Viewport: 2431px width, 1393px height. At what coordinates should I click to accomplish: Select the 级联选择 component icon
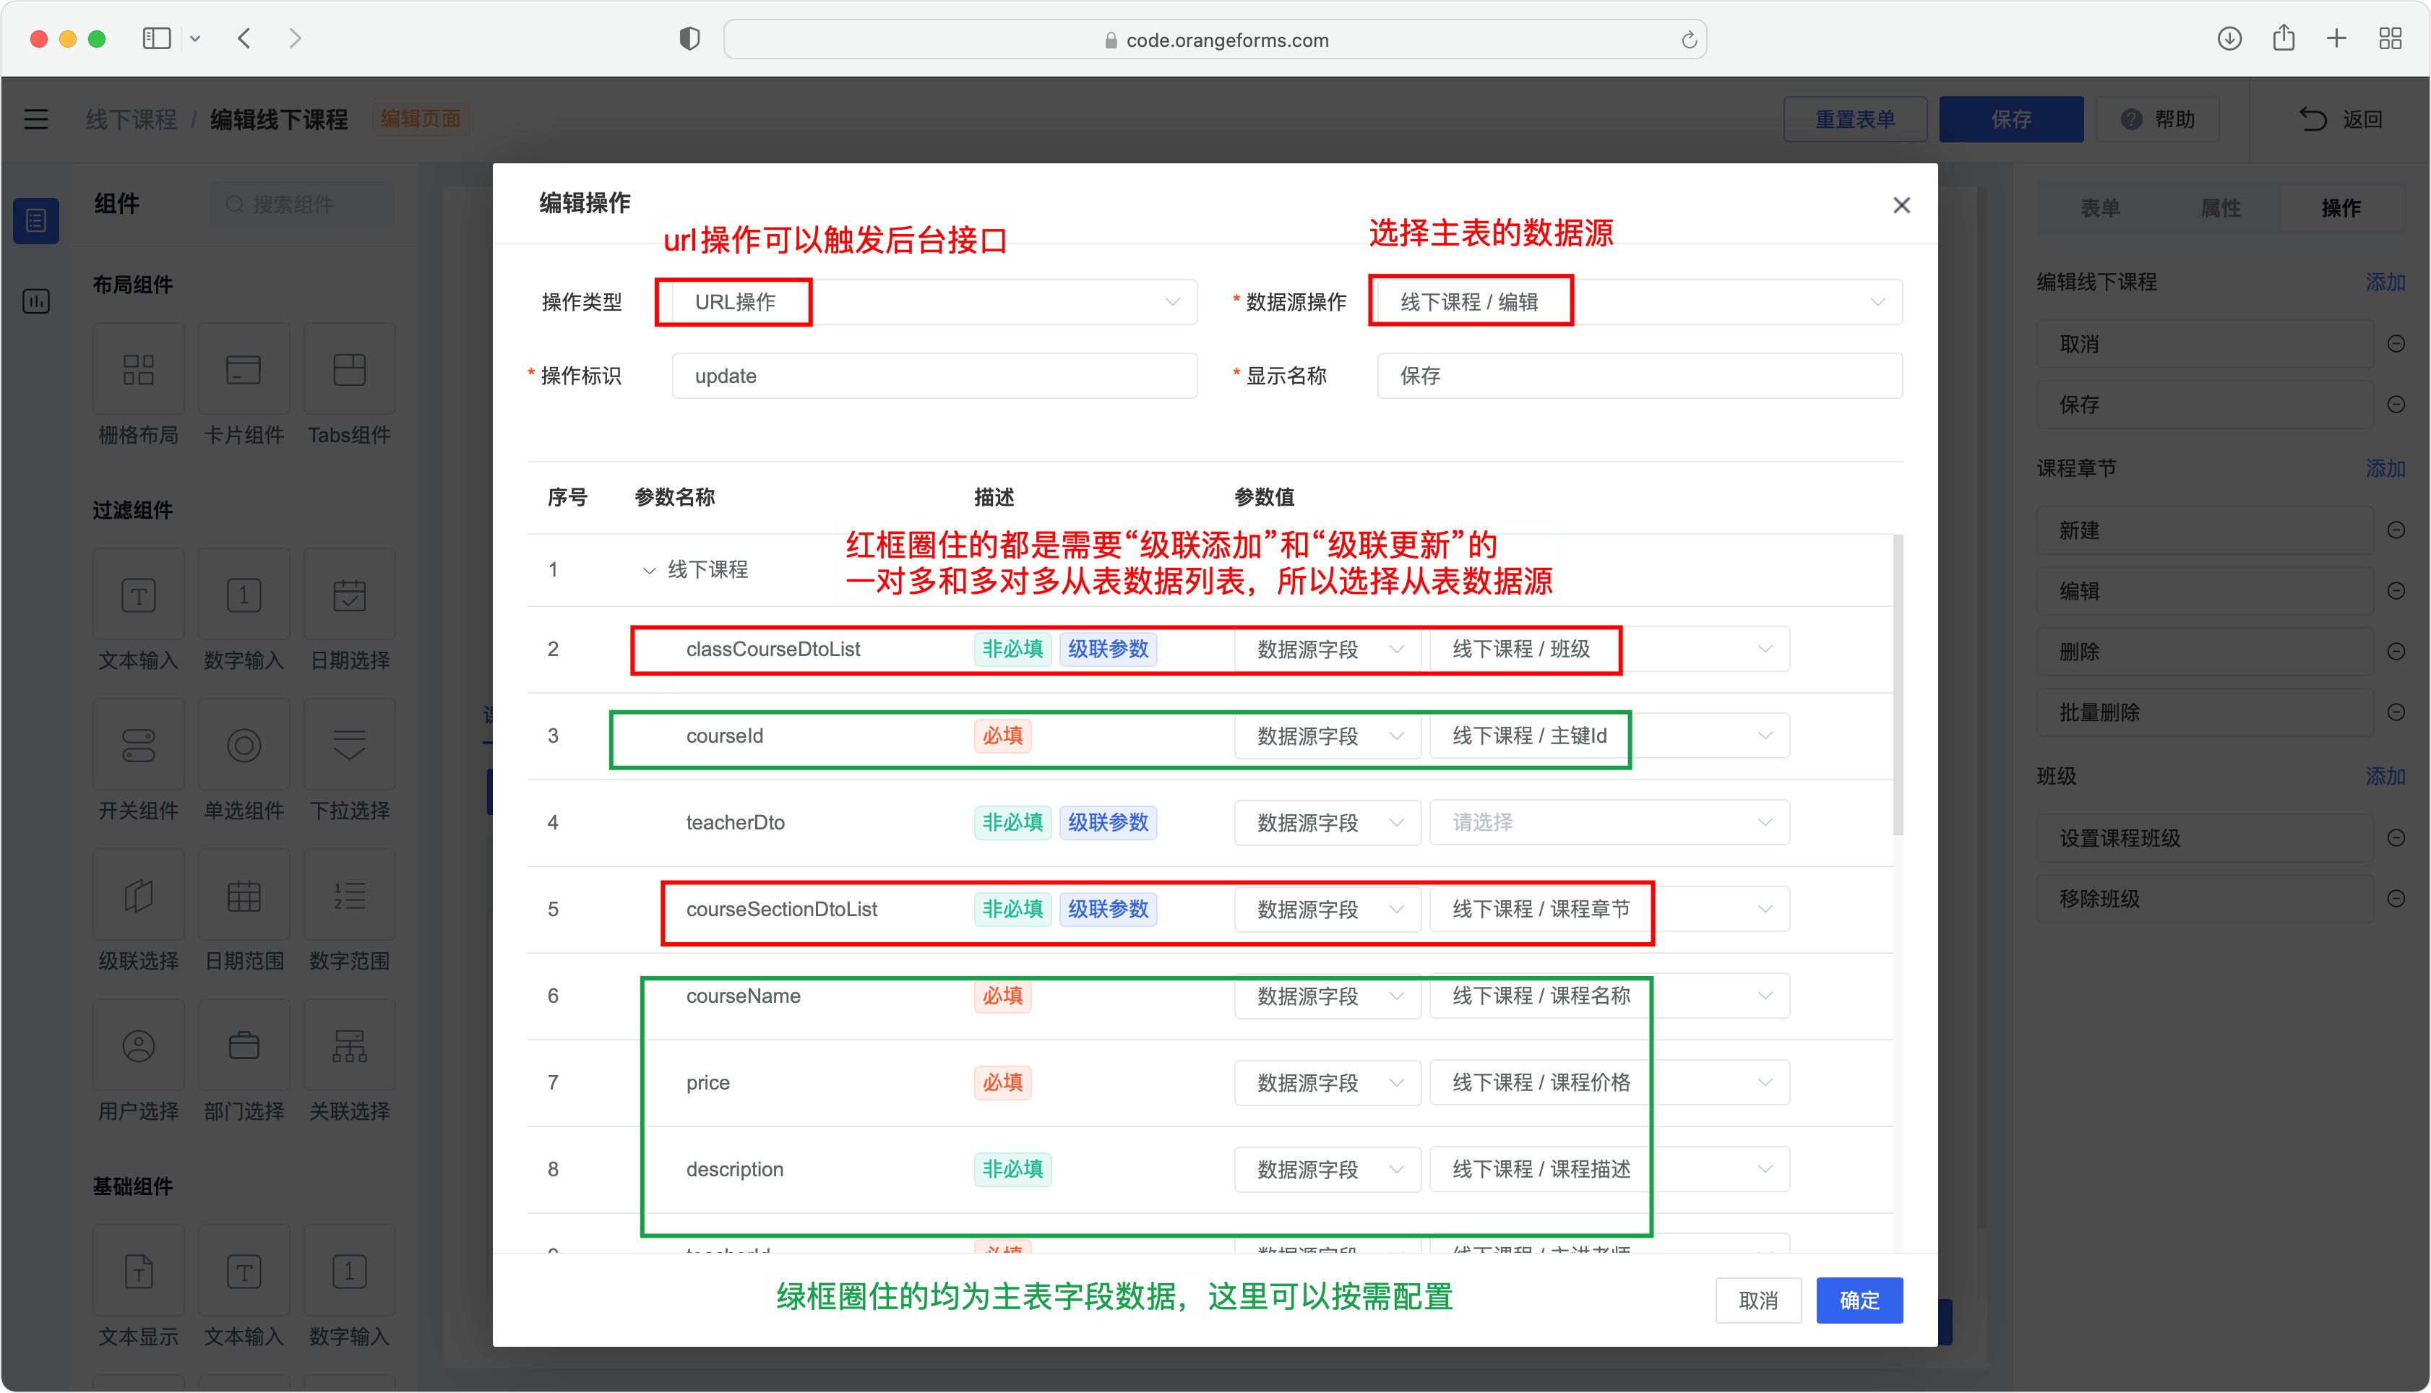(139, 897)
